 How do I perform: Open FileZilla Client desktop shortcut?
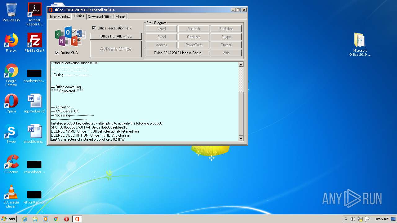coord(34,43)
